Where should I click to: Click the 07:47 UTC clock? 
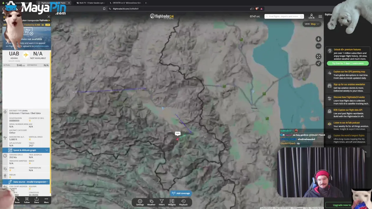point(255,16)
